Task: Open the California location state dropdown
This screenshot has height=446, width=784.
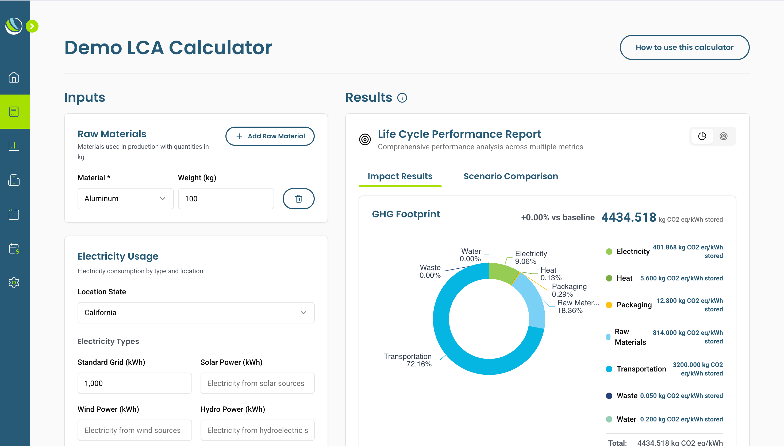Action: pos(196,313)
